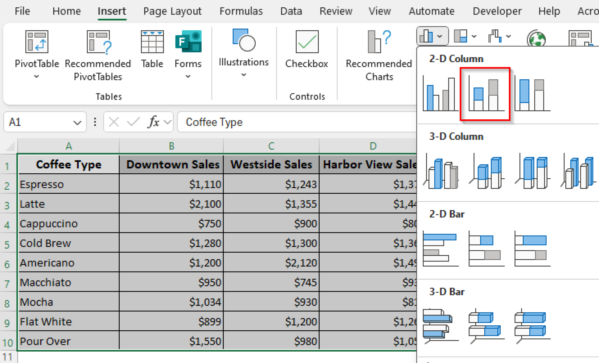Image resolution: width=599 pixels, height=363 pixels.
Task: Open the Page Layout tab
Action: click(172, 11)
